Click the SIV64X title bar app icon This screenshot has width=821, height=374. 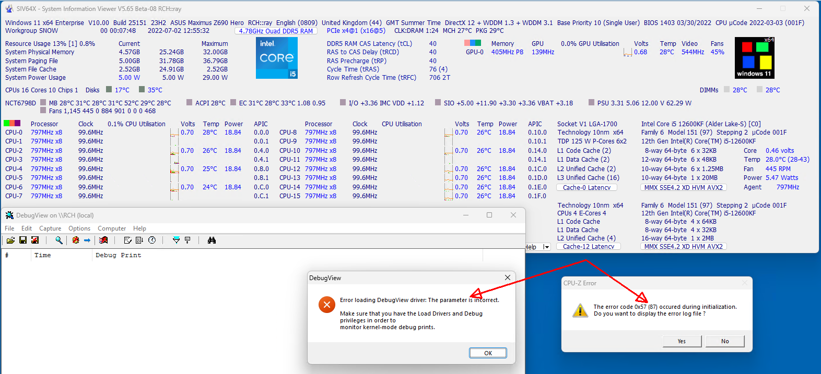click(9, 9)
